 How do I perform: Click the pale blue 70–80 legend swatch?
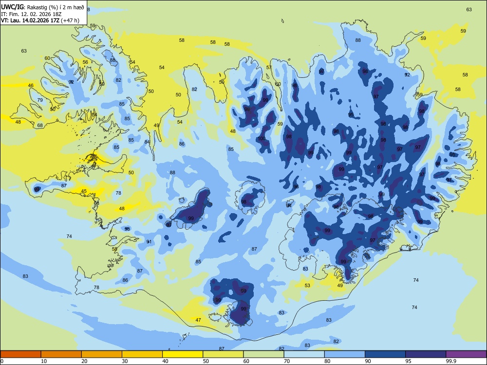coord(304,354)
